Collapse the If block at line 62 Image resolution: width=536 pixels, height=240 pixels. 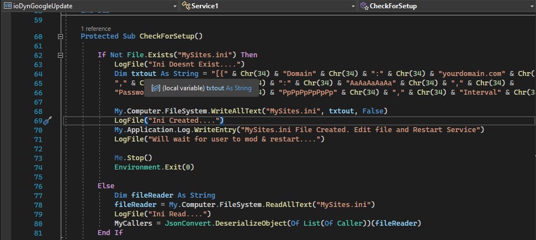pyautogui.click(x=60, y=55)
